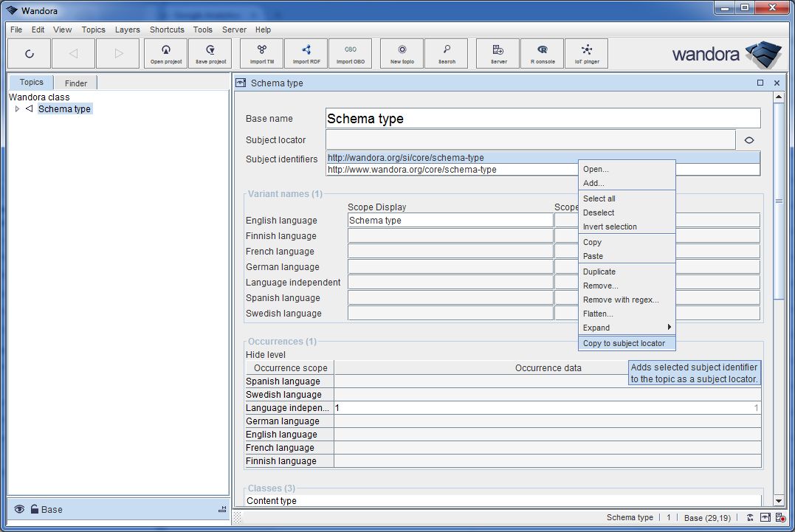Save the project with Save project icon

210,53
